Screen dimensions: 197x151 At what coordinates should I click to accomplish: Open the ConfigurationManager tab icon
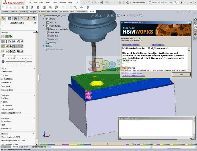15,18
